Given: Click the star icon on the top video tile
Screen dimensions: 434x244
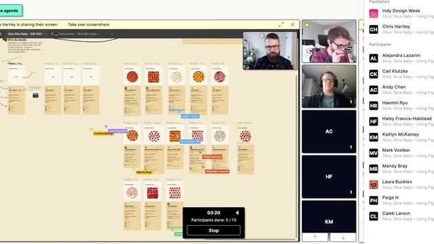Looking at the screenshot, I should (307, 25).
